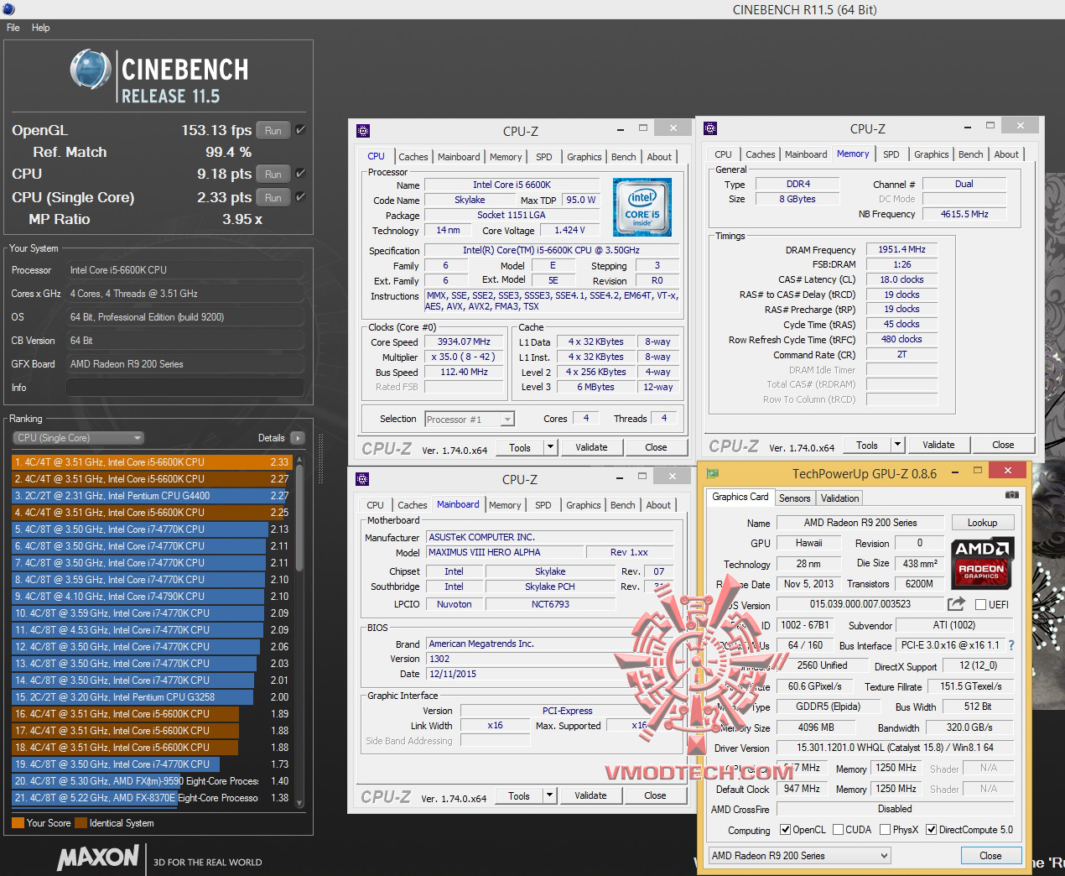Click the Cinebench sphere logo

pos(91,70)
